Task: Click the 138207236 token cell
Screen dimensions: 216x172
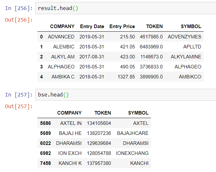Action: 99,133
